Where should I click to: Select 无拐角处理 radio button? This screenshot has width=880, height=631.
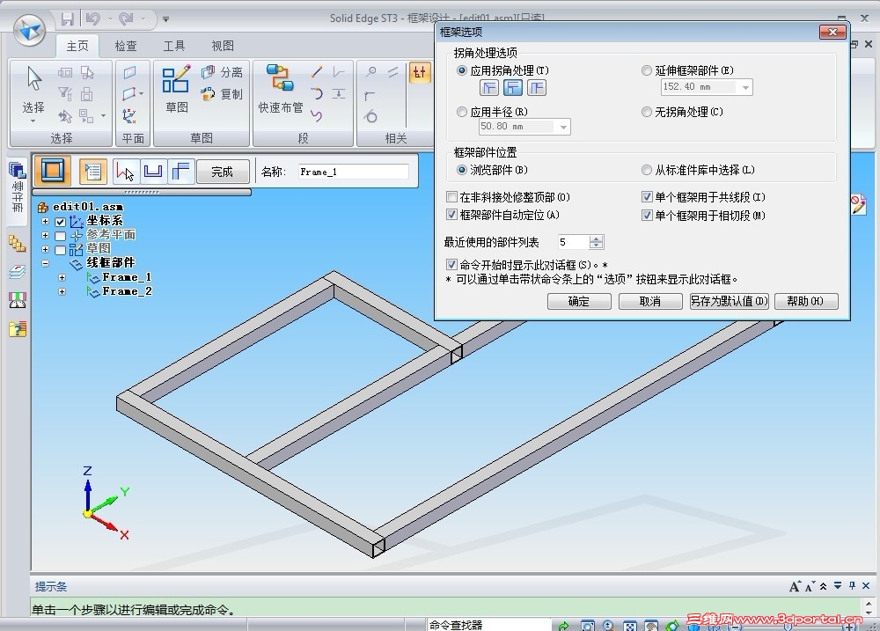647,112
